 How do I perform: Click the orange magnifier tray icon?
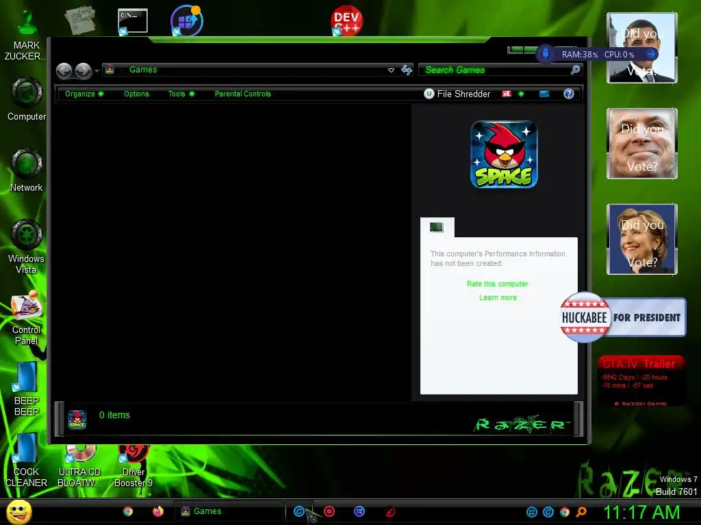point(581,512)
